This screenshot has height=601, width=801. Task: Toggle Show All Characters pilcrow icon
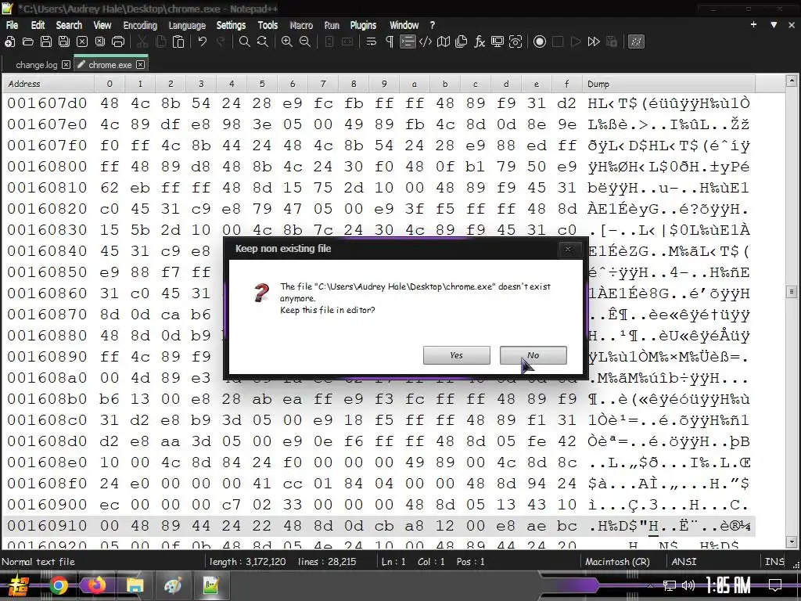click(390, 42)
